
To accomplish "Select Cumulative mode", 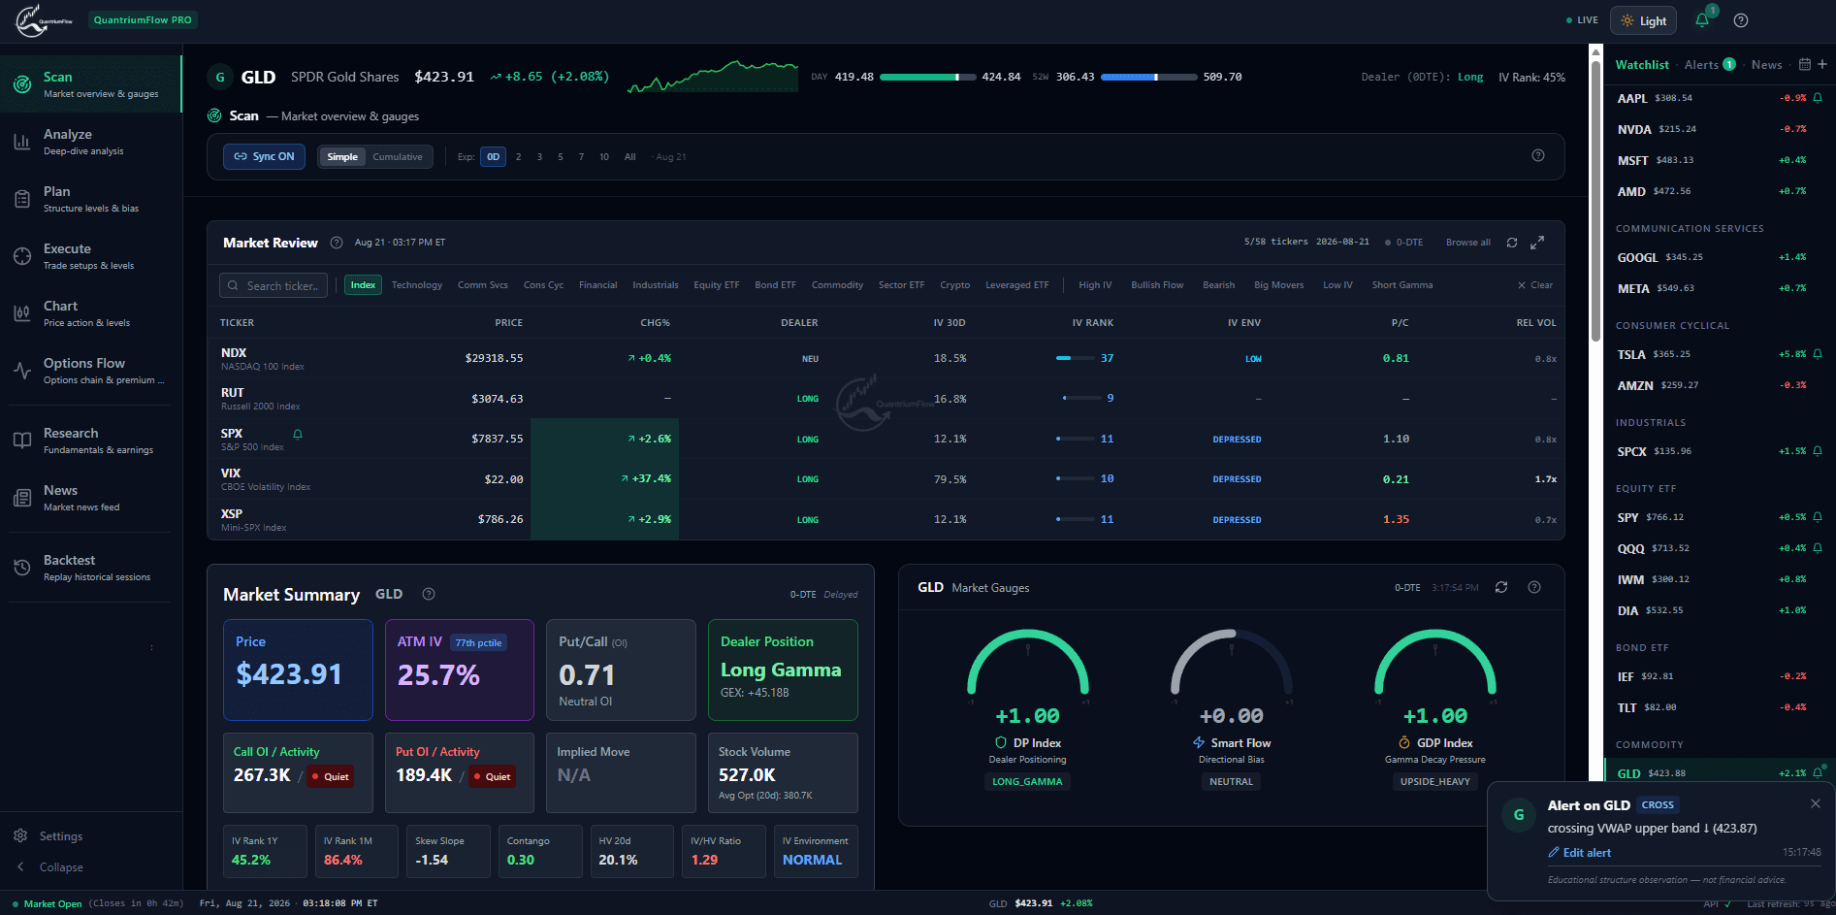I will click(x=398, y=157).
